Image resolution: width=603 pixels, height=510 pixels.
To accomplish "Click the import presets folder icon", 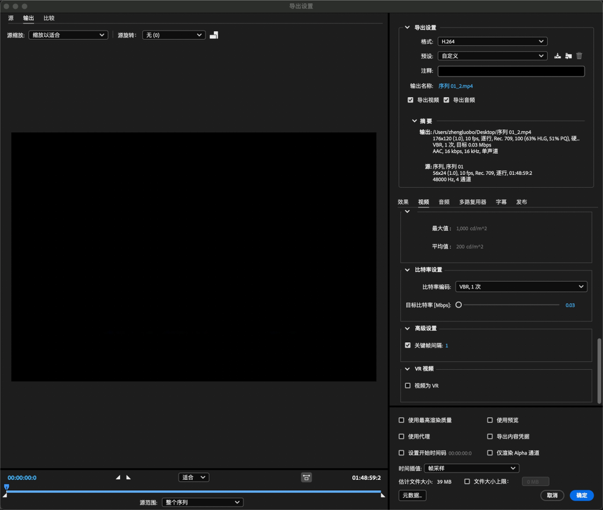I will 568,56.
